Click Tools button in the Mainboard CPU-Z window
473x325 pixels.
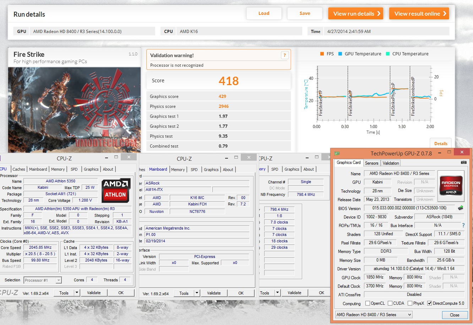pyautogui.click(x=184, y=293)
